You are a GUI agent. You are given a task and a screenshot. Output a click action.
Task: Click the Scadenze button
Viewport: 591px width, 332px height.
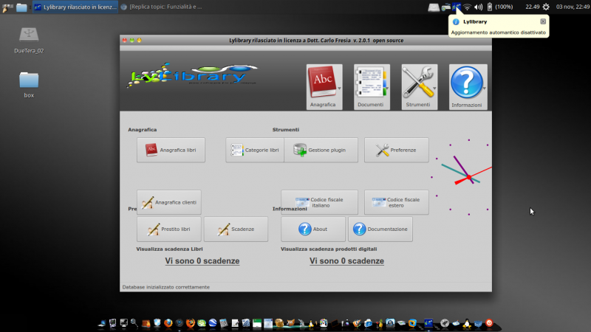pyautogui.click(x=236, y=229)
